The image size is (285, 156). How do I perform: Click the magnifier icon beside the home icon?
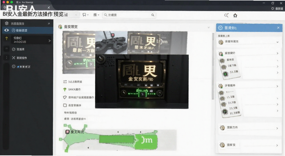click(x=226, y=15)
